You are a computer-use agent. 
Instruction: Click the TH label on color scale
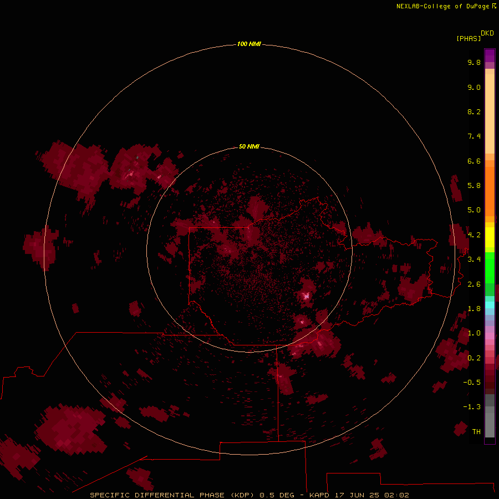coord(476,431)
